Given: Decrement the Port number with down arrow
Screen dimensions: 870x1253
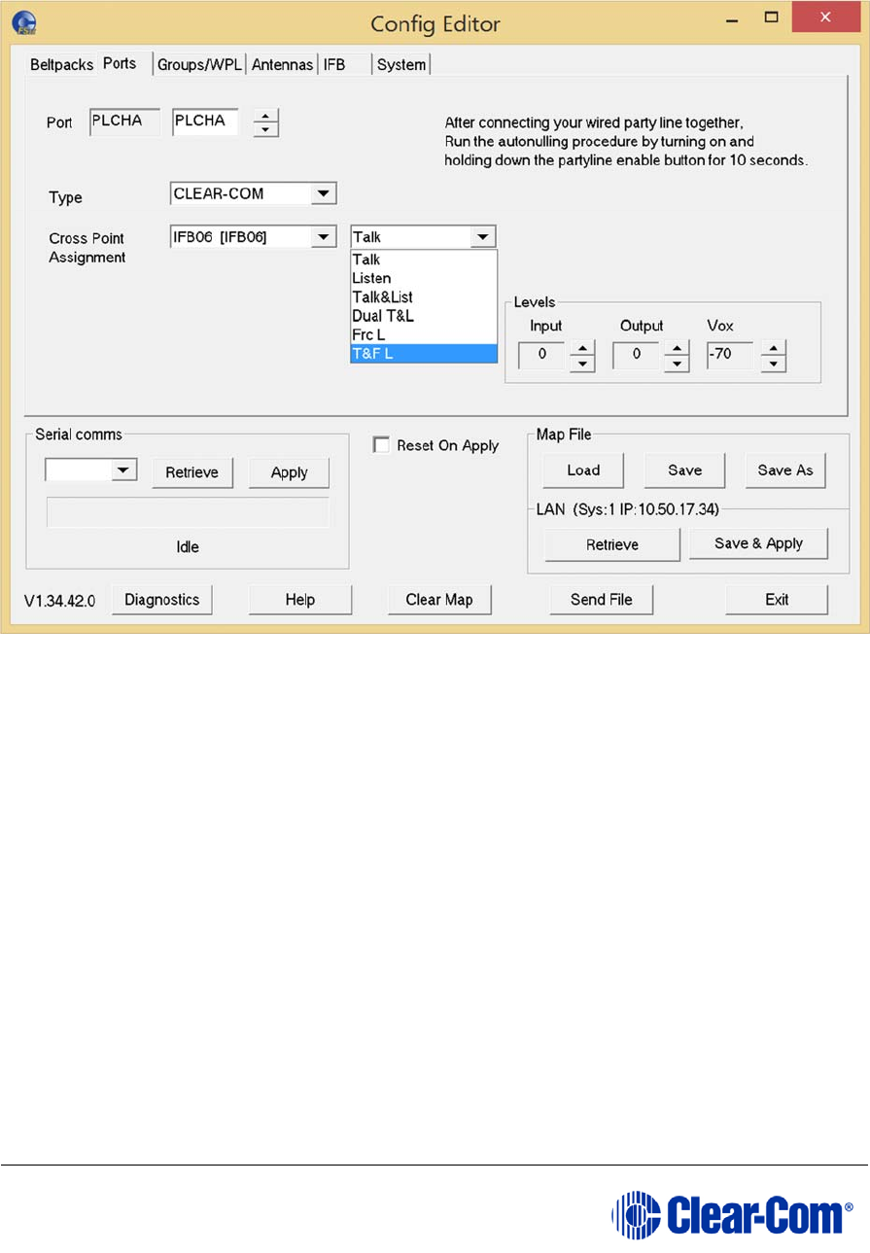Looking at the screenshot, I should (x=265, y=130).
